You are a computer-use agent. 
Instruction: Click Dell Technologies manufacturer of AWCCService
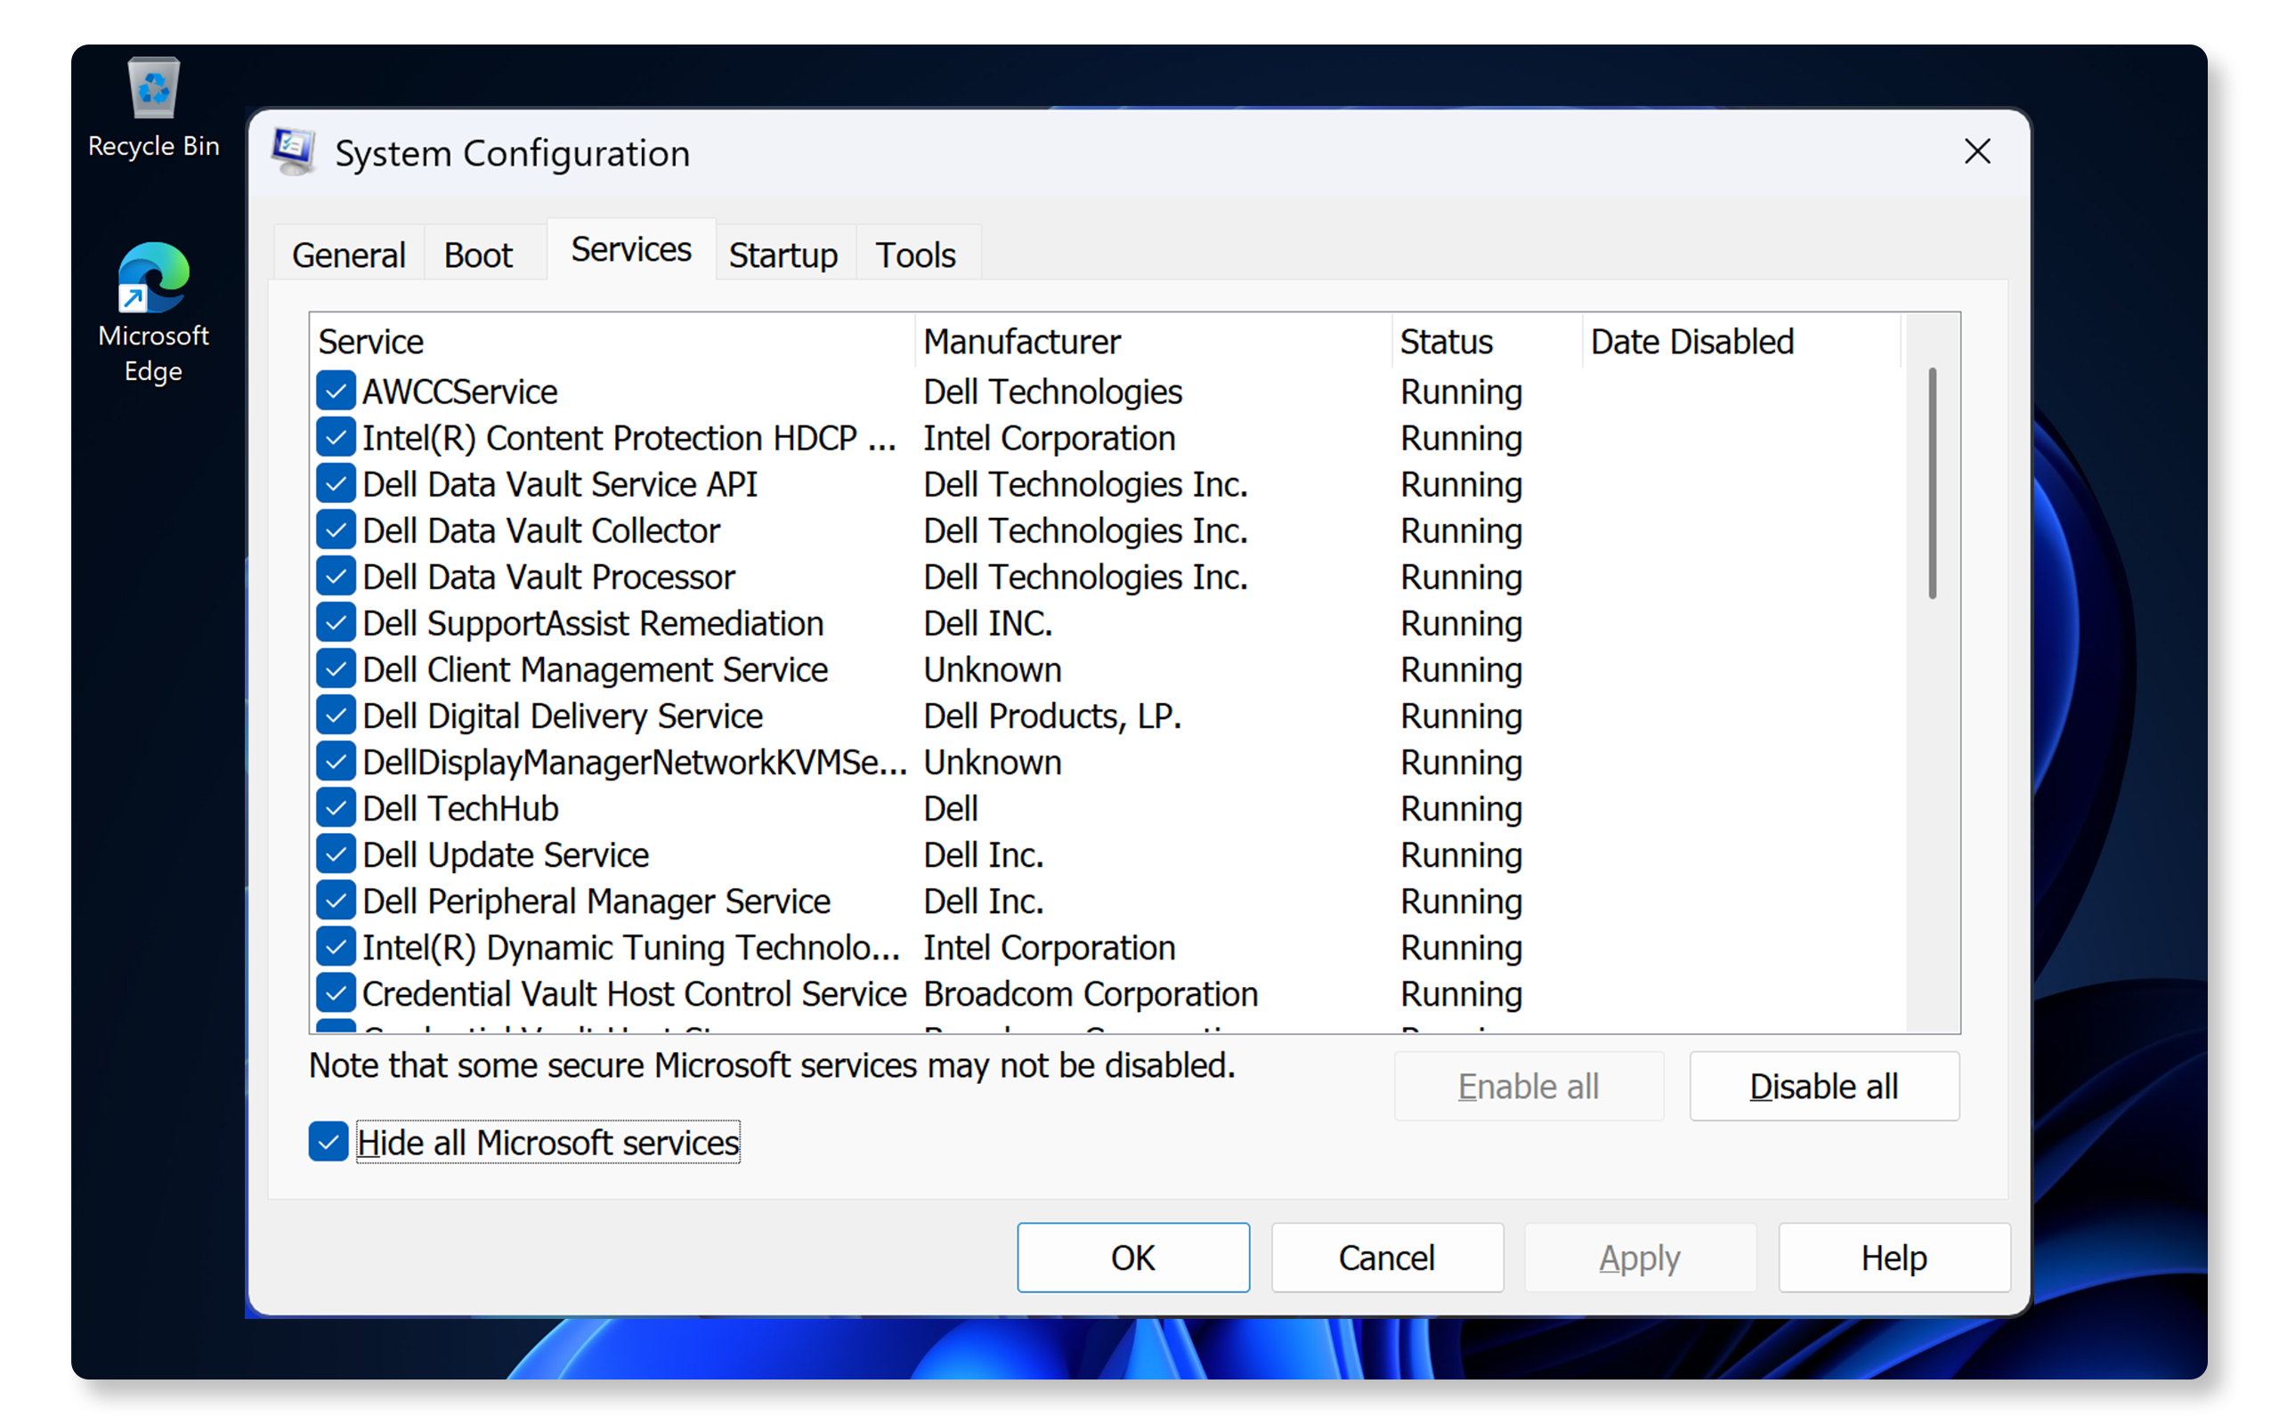(x=1052, y=392)
